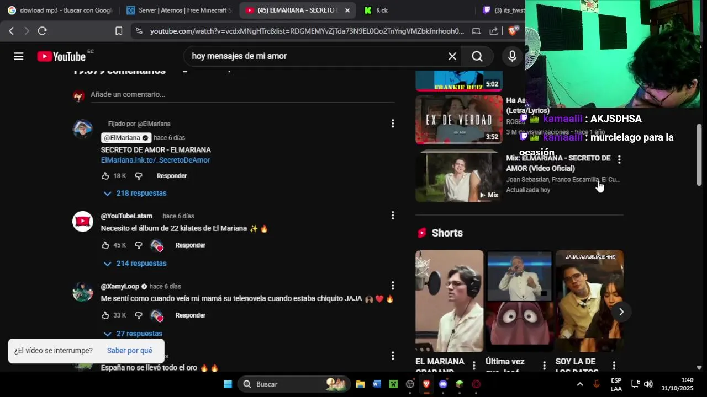
Task: Expand 214 respuestas thread
Action: tap(135, 264)
